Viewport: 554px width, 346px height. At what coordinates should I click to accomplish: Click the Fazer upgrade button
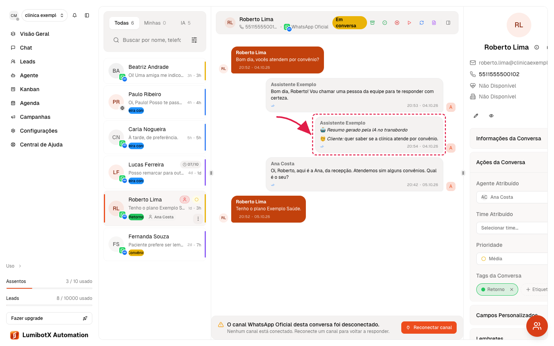[49, 318]
